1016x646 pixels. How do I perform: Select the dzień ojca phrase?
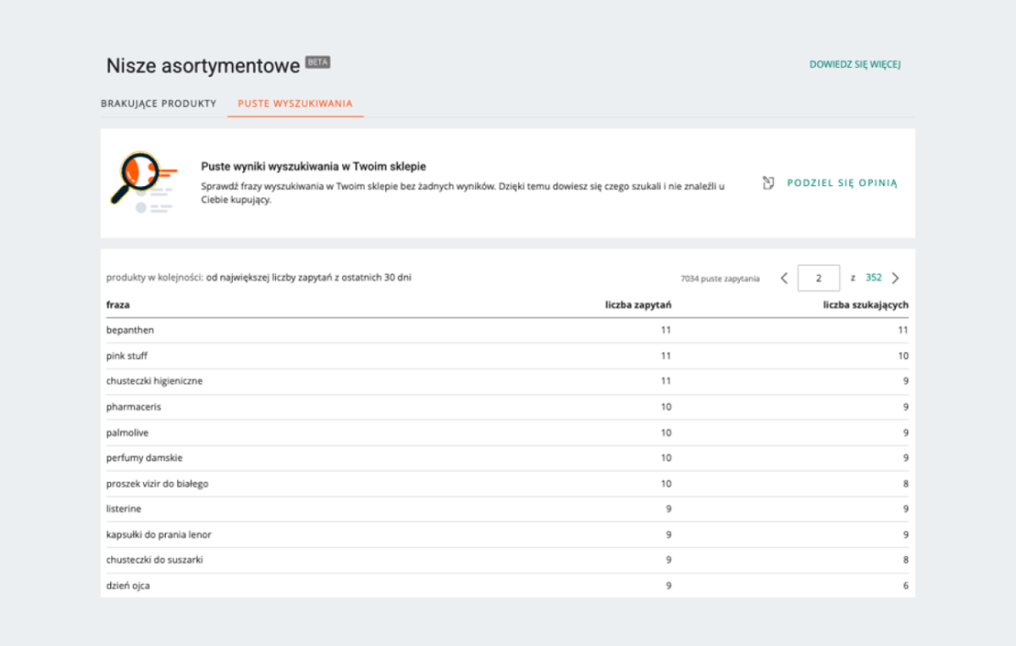[x=128, y=585]
